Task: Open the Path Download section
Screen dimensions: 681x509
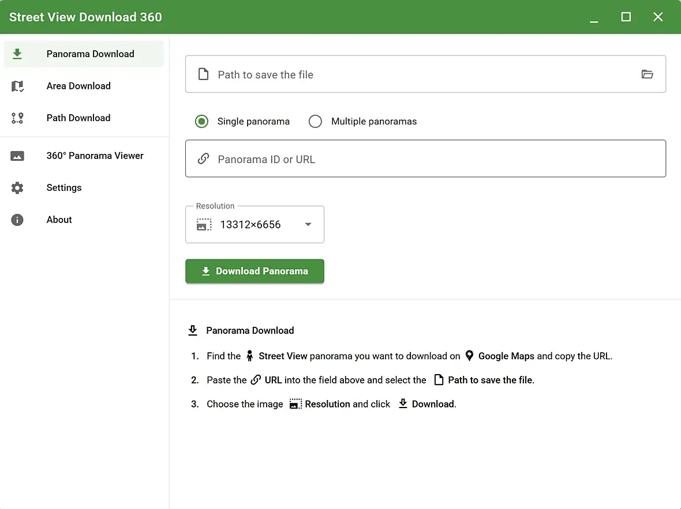Action: (78, 118)
